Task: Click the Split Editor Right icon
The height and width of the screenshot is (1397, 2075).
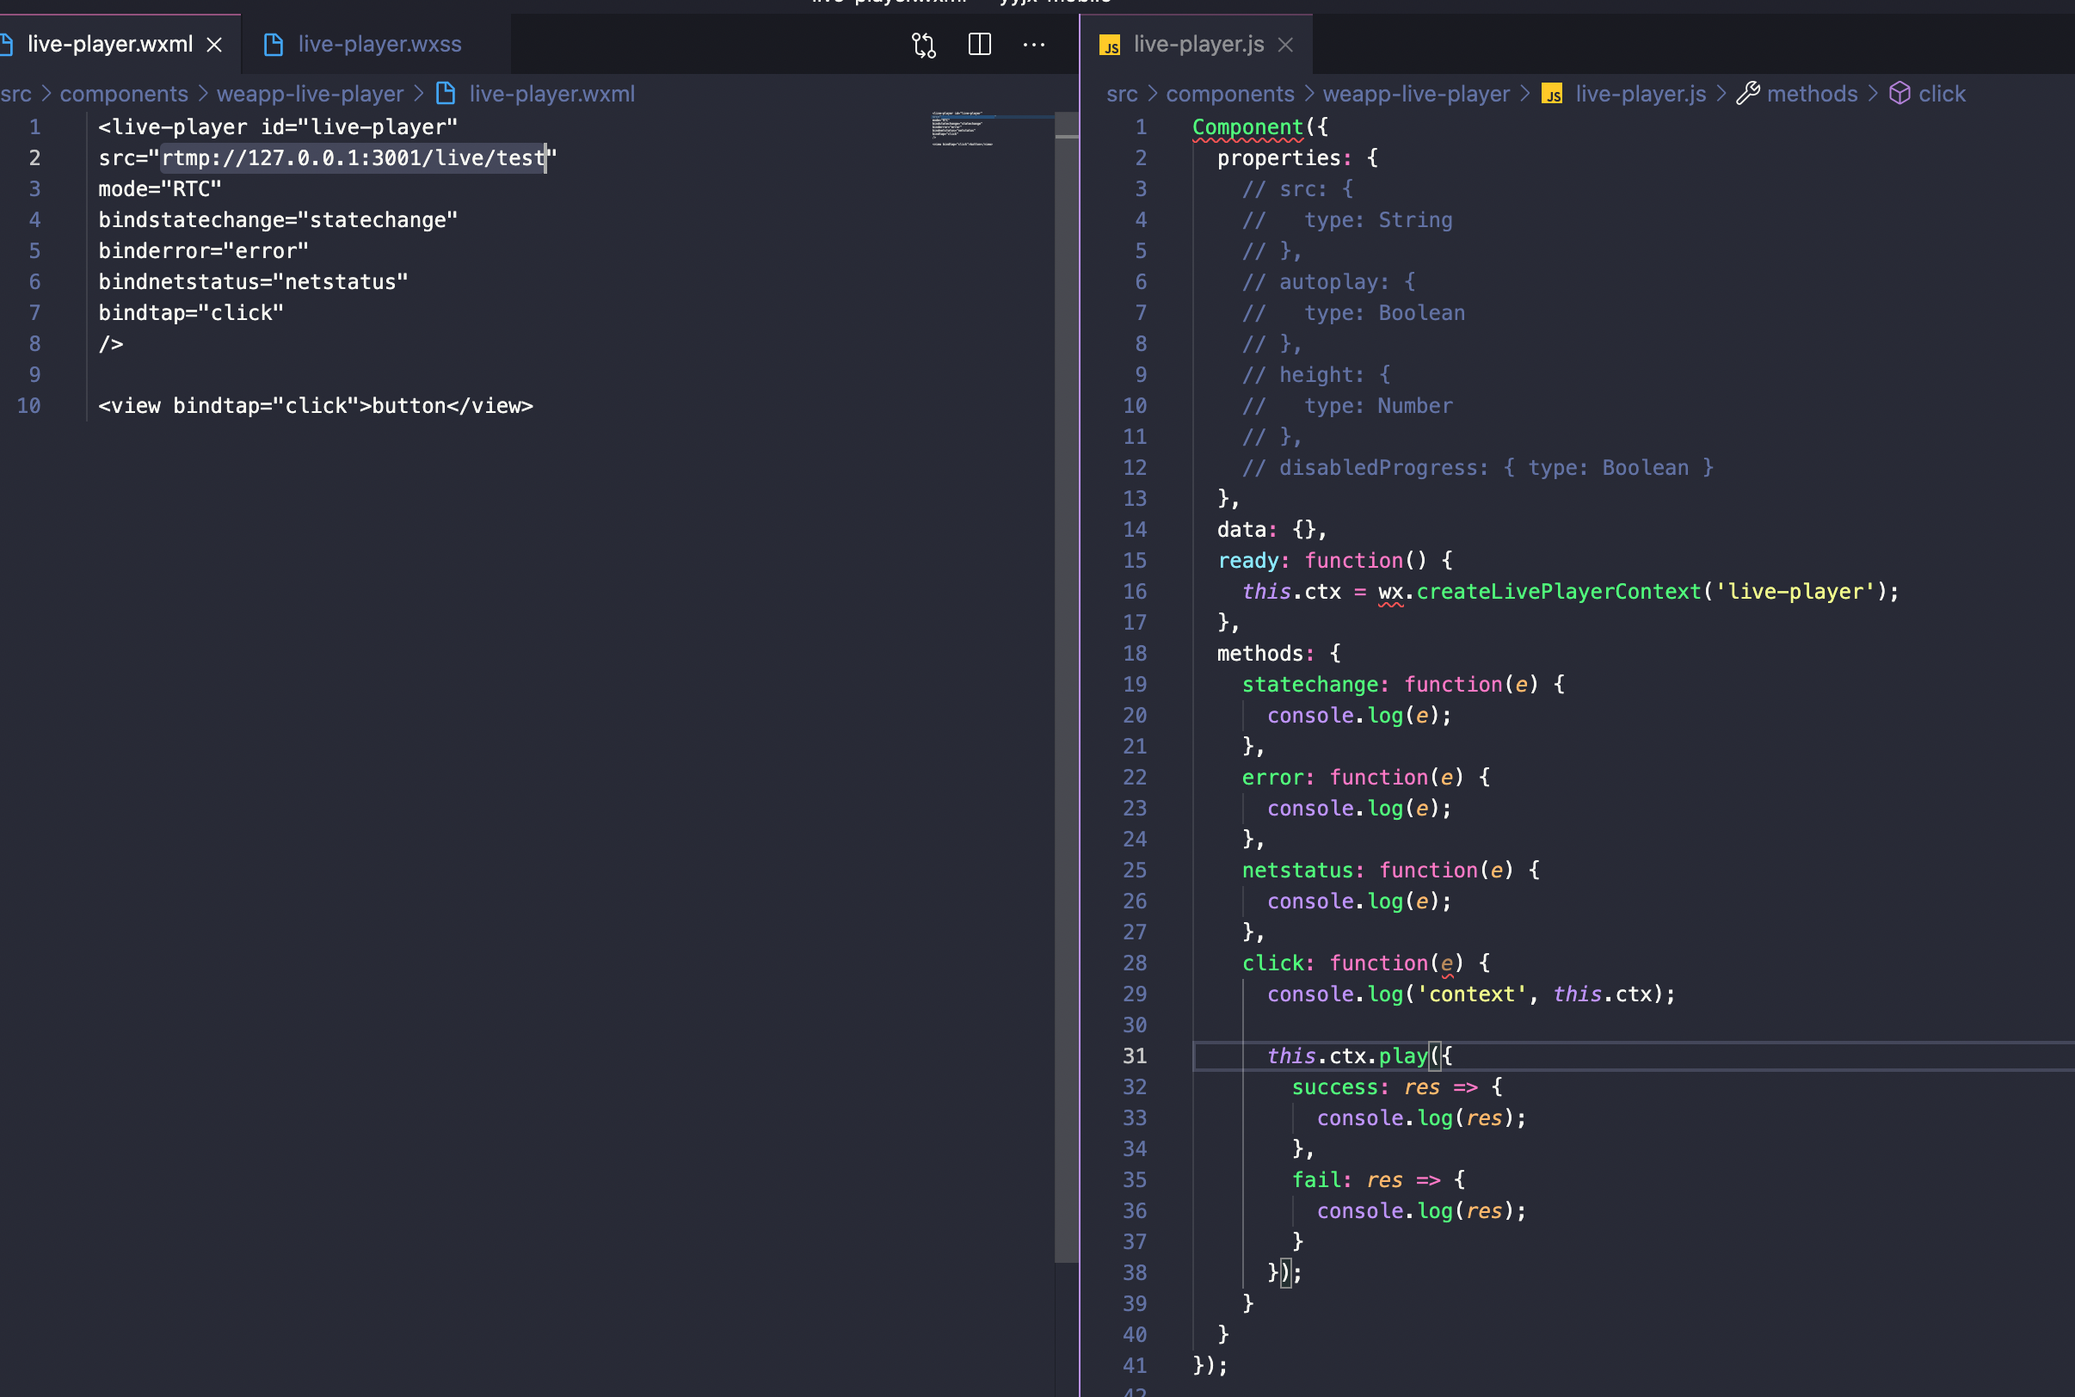Action: tap(979, 45)
